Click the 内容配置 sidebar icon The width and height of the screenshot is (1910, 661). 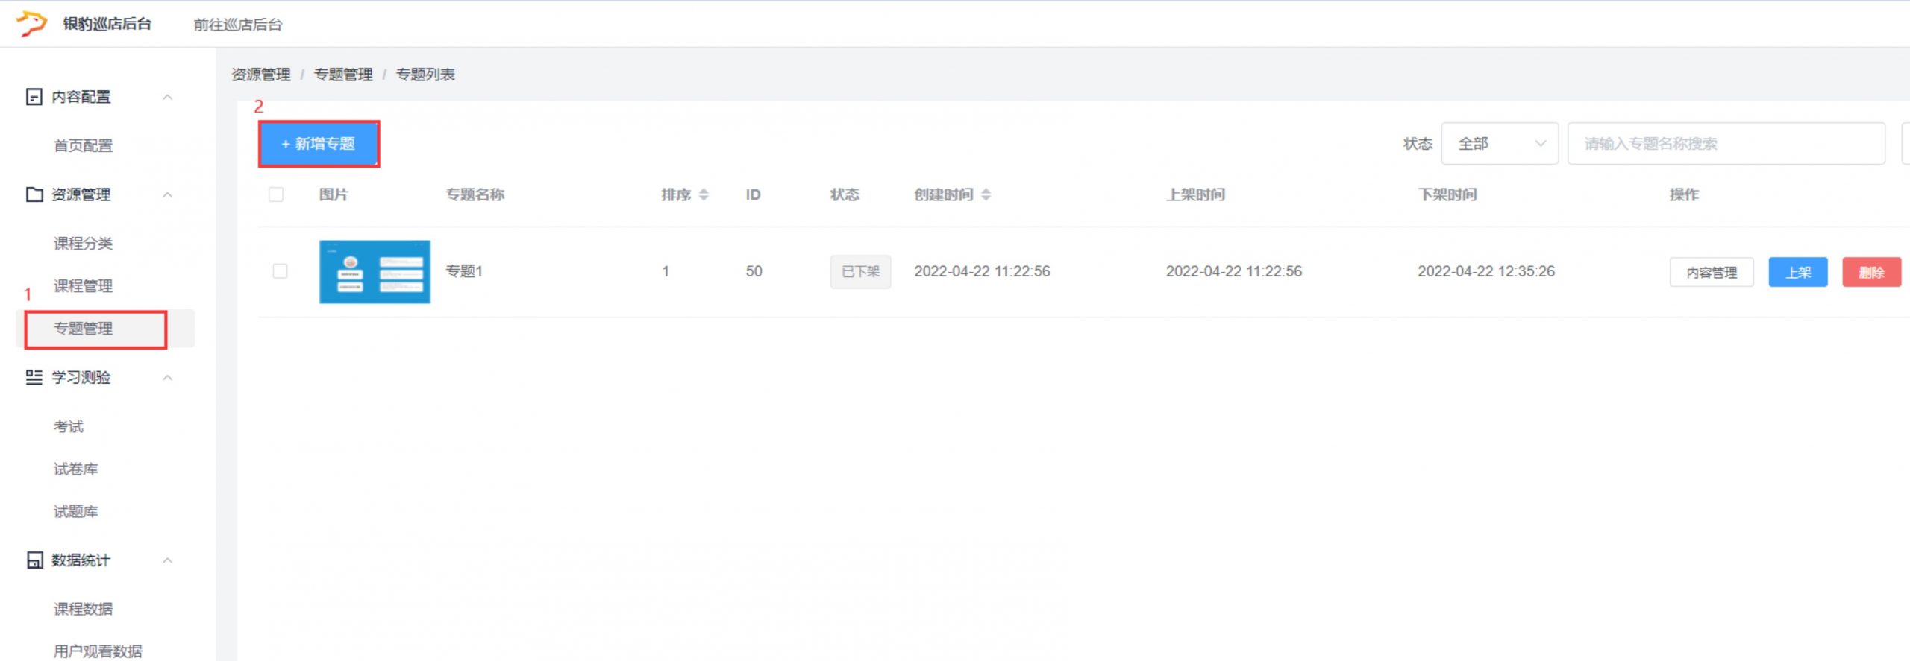(x=34, y=97)
